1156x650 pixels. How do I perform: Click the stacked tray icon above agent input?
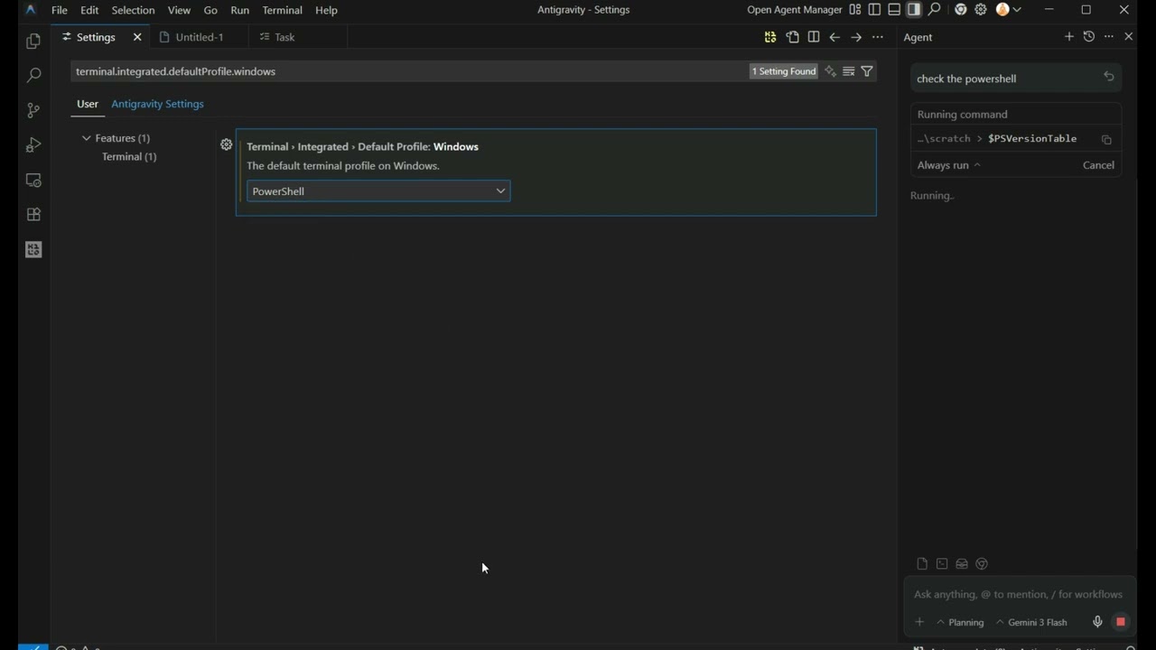tap(962, 564)
